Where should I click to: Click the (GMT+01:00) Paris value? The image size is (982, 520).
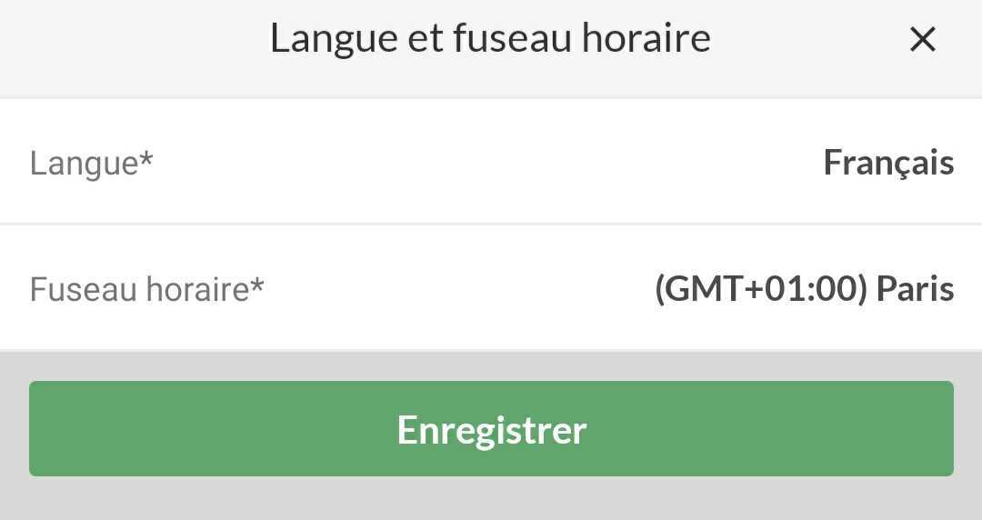804,289
